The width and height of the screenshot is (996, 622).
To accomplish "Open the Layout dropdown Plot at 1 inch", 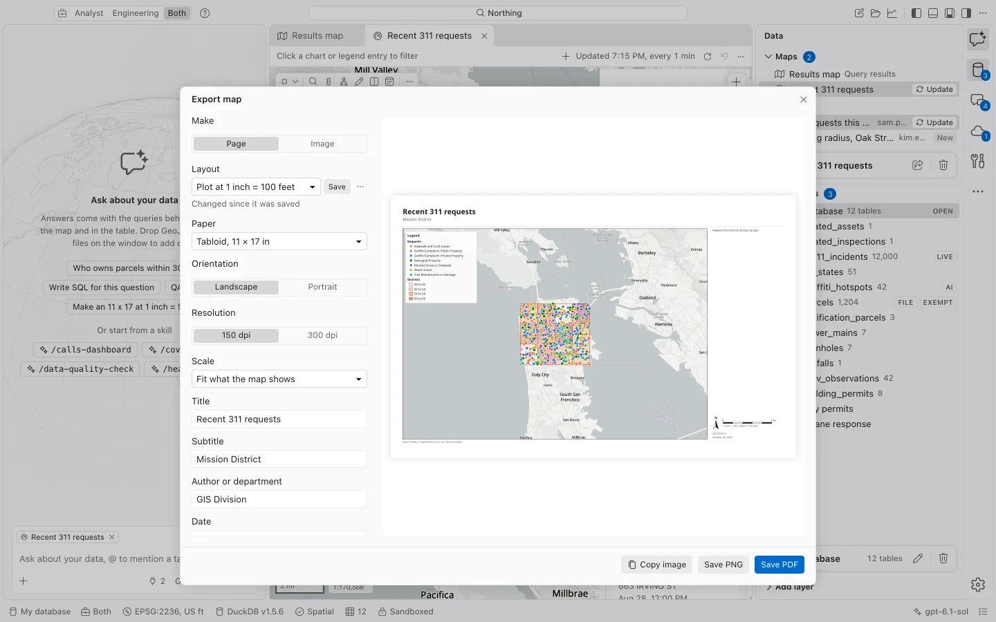I will click(256, 187).
